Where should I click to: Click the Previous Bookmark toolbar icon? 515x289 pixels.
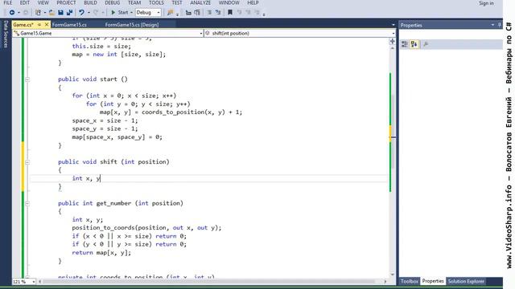coord(239,13)
